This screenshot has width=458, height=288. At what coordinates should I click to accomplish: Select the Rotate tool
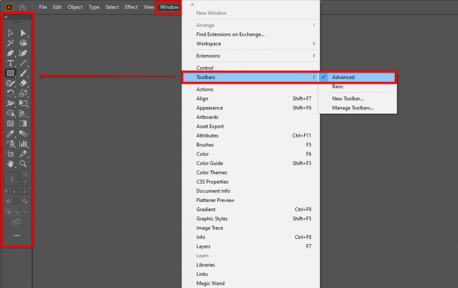click(x=11, y=93)
